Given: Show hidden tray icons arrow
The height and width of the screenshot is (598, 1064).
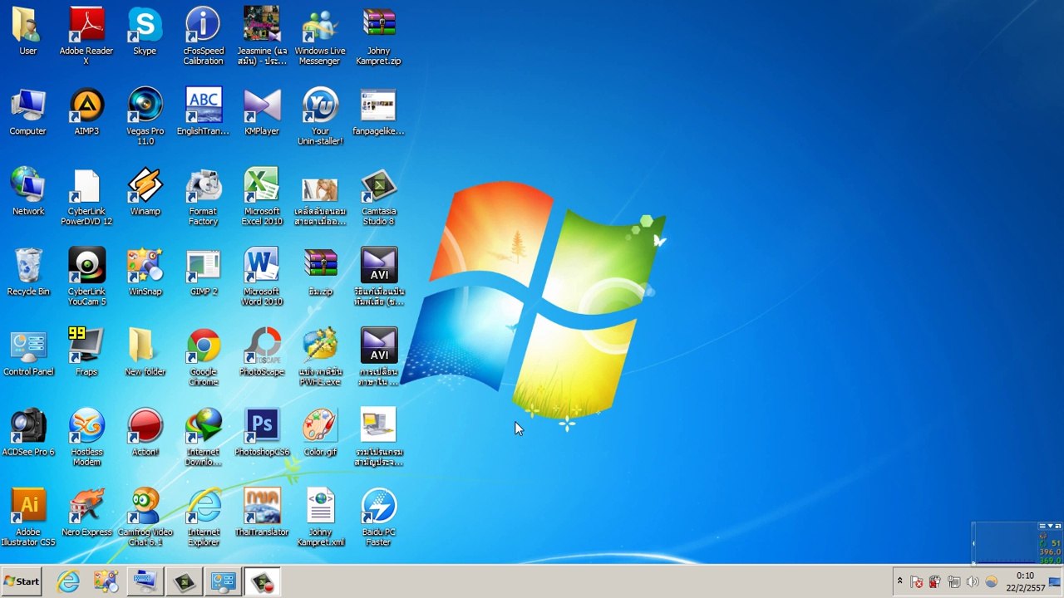Looking at the screenshot, I should pos(899,581).
